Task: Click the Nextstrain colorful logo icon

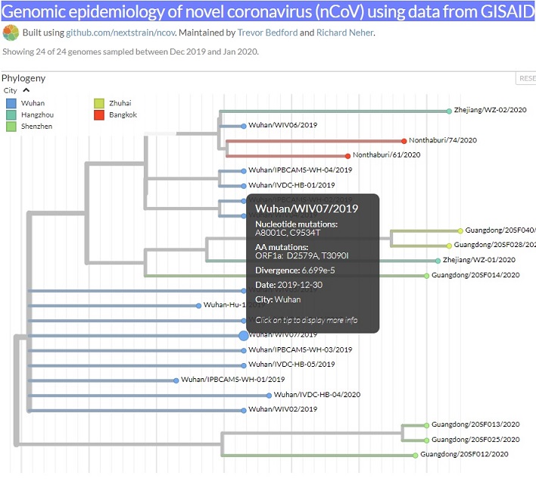Action: 11,33
